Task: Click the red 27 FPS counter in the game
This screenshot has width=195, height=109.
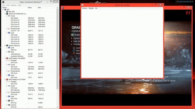Action: pyautogui.click(x=188, y=13)
